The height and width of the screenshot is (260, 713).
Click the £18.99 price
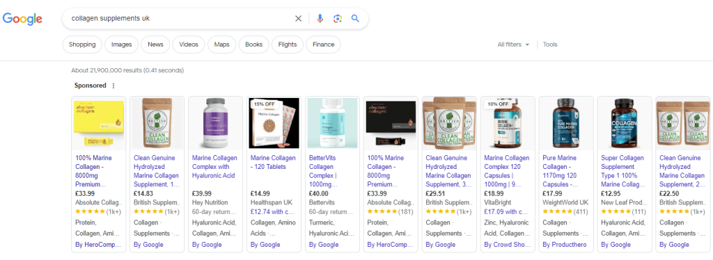(x=494, y=194)
